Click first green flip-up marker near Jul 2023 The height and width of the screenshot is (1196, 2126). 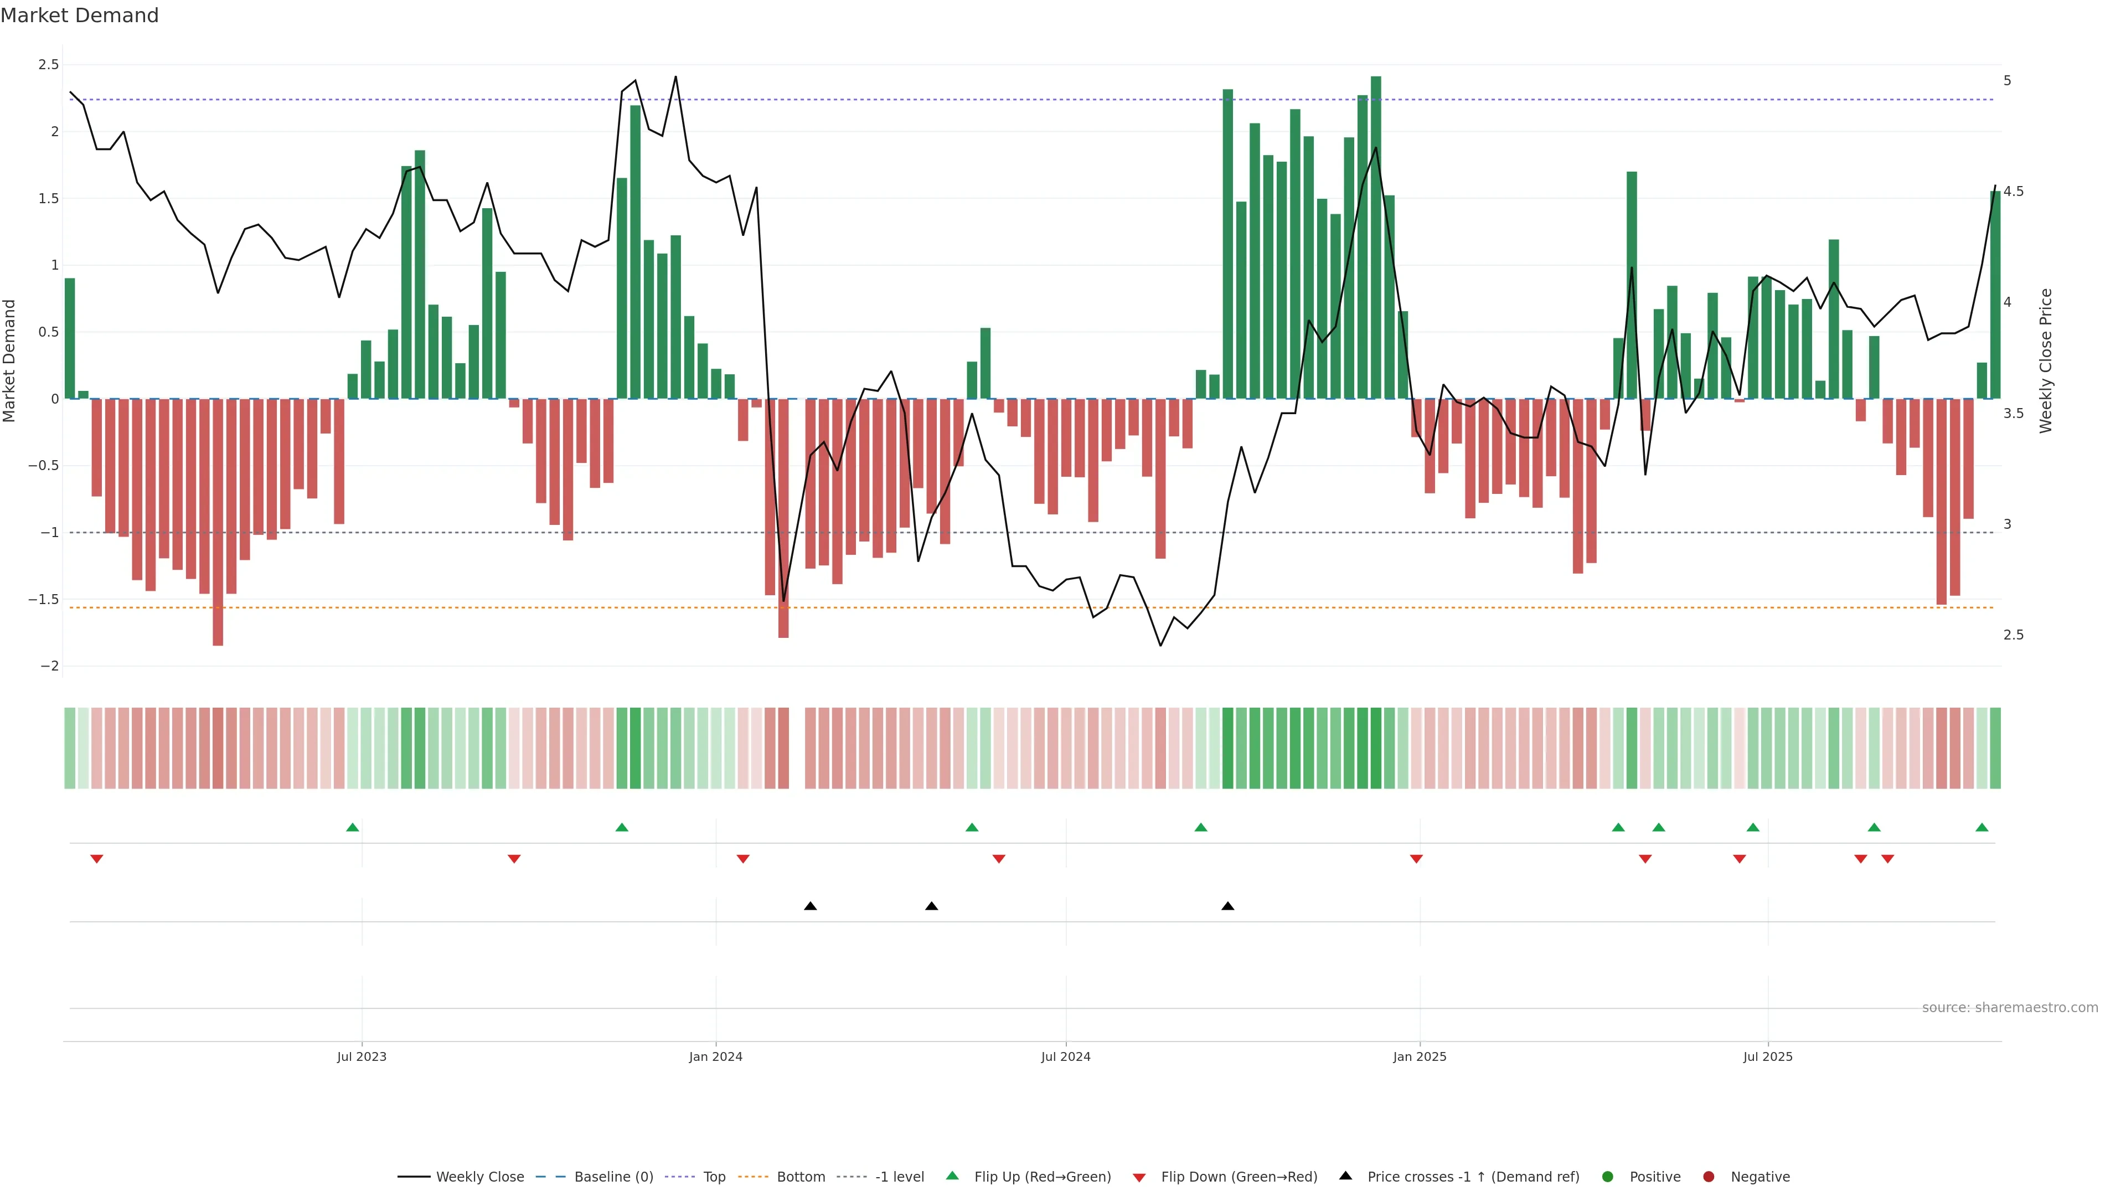click(x=353, y=827)
